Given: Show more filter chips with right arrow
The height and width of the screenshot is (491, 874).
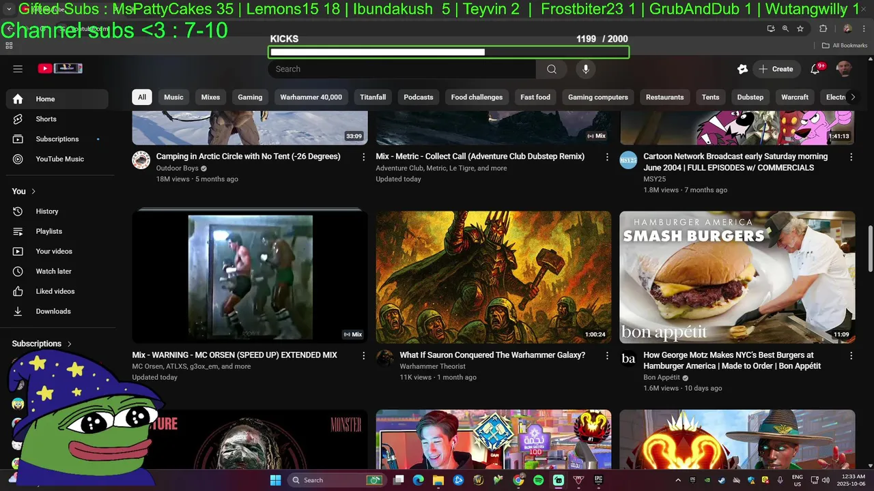Looking at the screenshot, I should [852, 97].
